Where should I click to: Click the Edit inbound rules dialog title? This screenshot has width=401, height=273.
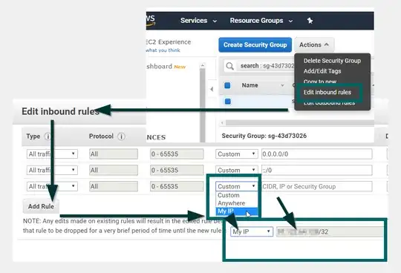tap(60, 111)
